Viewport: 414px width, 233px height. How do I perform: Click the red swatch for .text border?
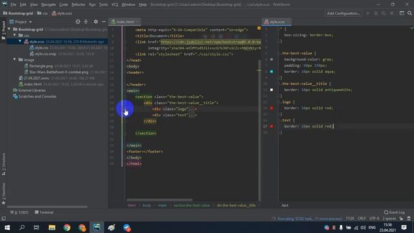point(272,126)
